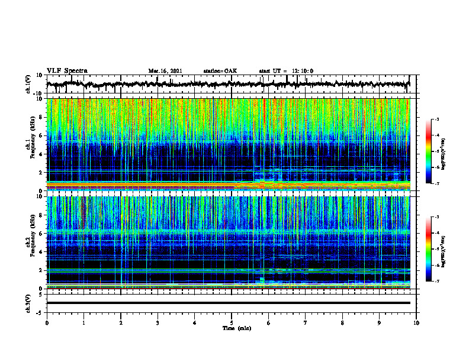Click time axis tick label "1"

83,323
